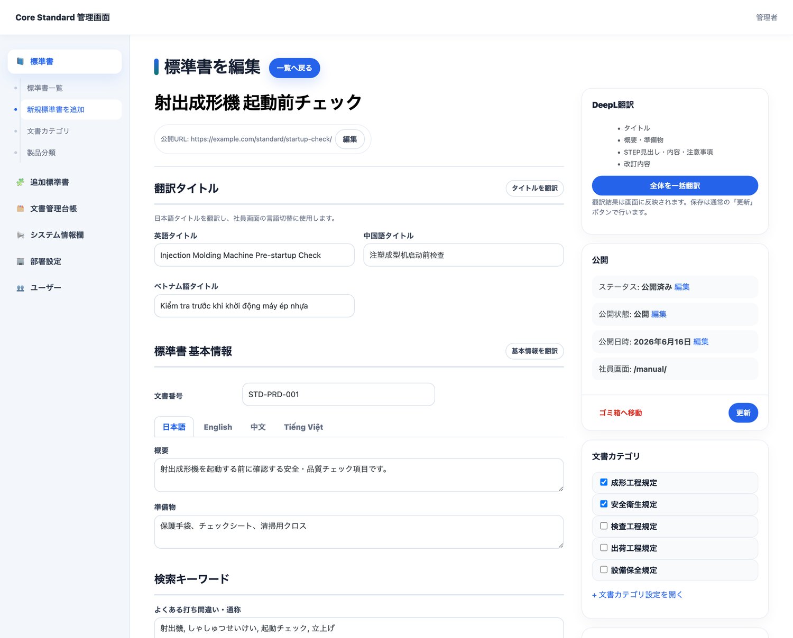Focus the ベトナム語タイトル input field
793x638 pixels.
254,306
